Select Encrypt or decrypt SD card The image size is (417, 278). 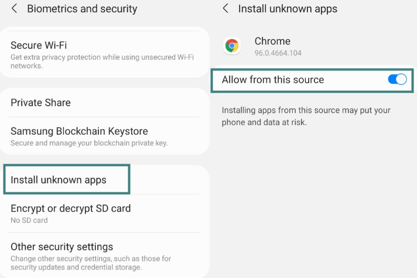pos(70,208)
